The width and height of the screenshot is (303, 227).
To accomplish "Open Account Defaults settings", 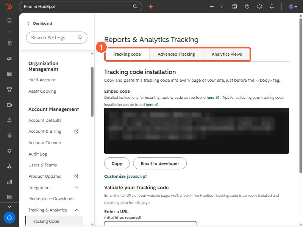I will coord(45,120).
